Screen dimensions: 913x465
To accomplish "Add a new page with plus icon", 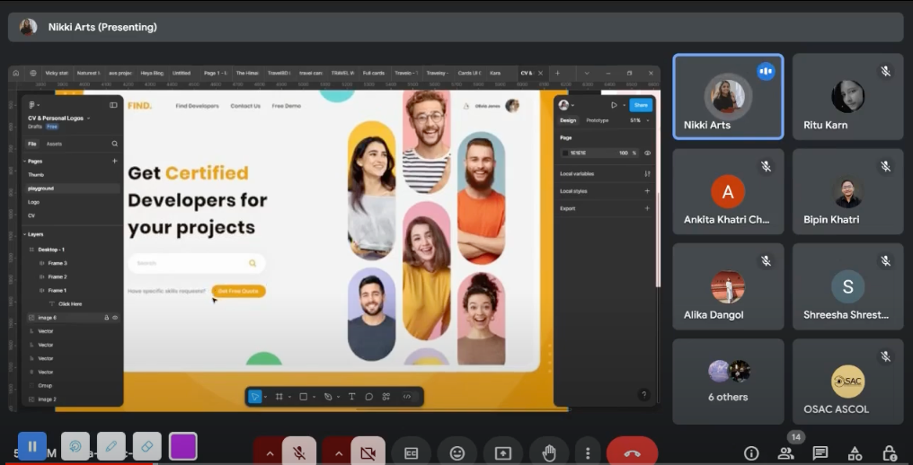I will pos(115,162).
